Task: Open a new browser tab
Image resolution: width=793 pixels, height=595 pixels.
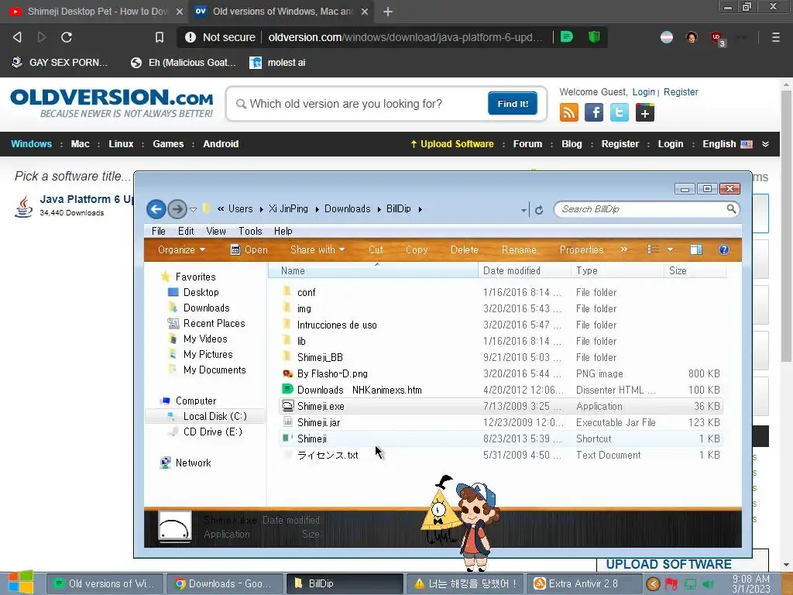Action: coord(388,12)
